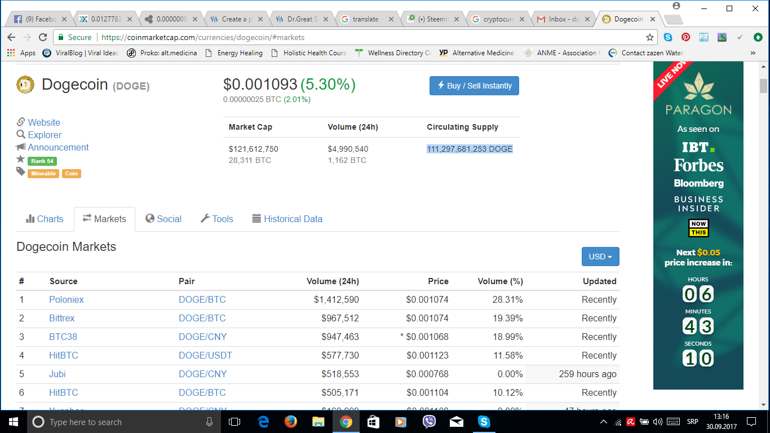This screenshot has height=433, width=770.
Task: Open the Jubi exchange link
Action: (57, 374)
